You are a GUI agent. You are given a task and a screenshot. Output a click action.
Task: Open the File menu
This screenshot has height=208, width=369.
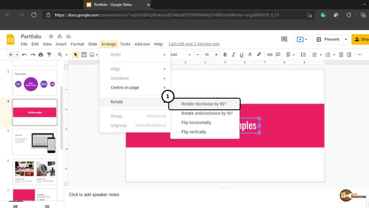[24, 44]
